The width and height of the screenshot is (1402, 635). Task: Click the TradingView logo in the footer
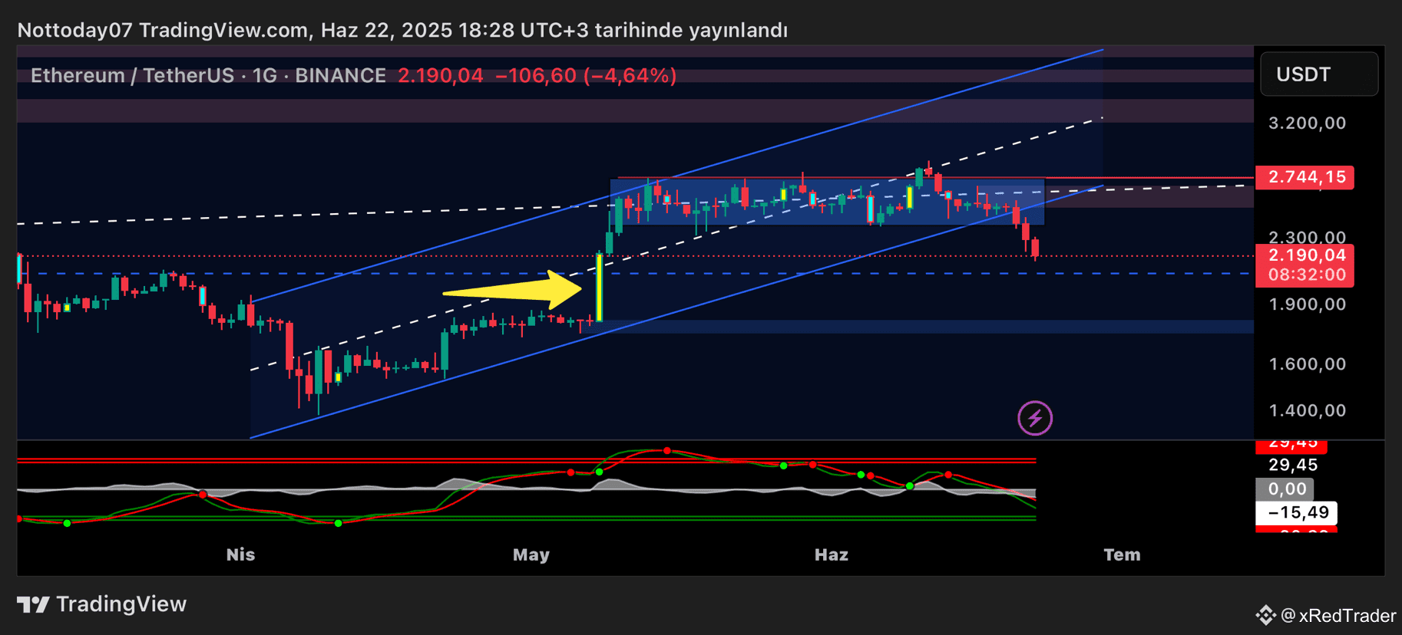click(101, 604)
